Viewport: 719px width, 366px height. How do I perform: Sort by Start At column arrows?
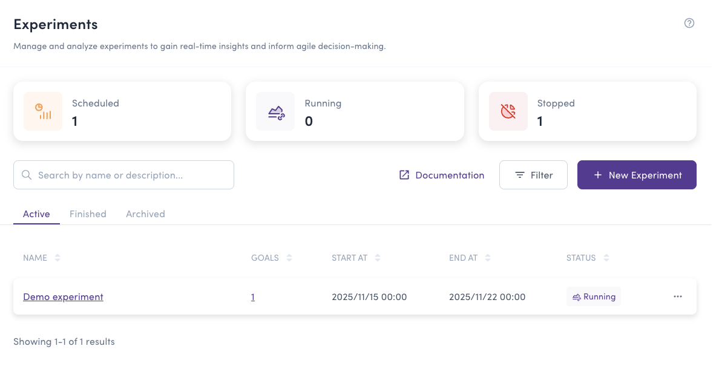click(x=378, y=258)
